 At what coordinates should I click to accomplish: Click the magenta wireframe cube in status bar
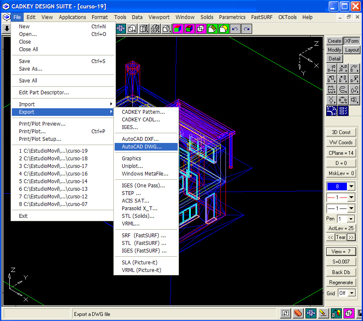349,313
